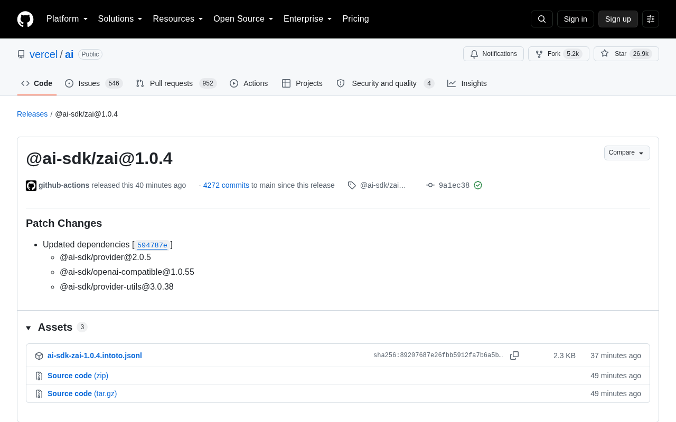This screenshot has height=422, width=676.
Task: View the Insights tab
Action: (x=467, y=83)
